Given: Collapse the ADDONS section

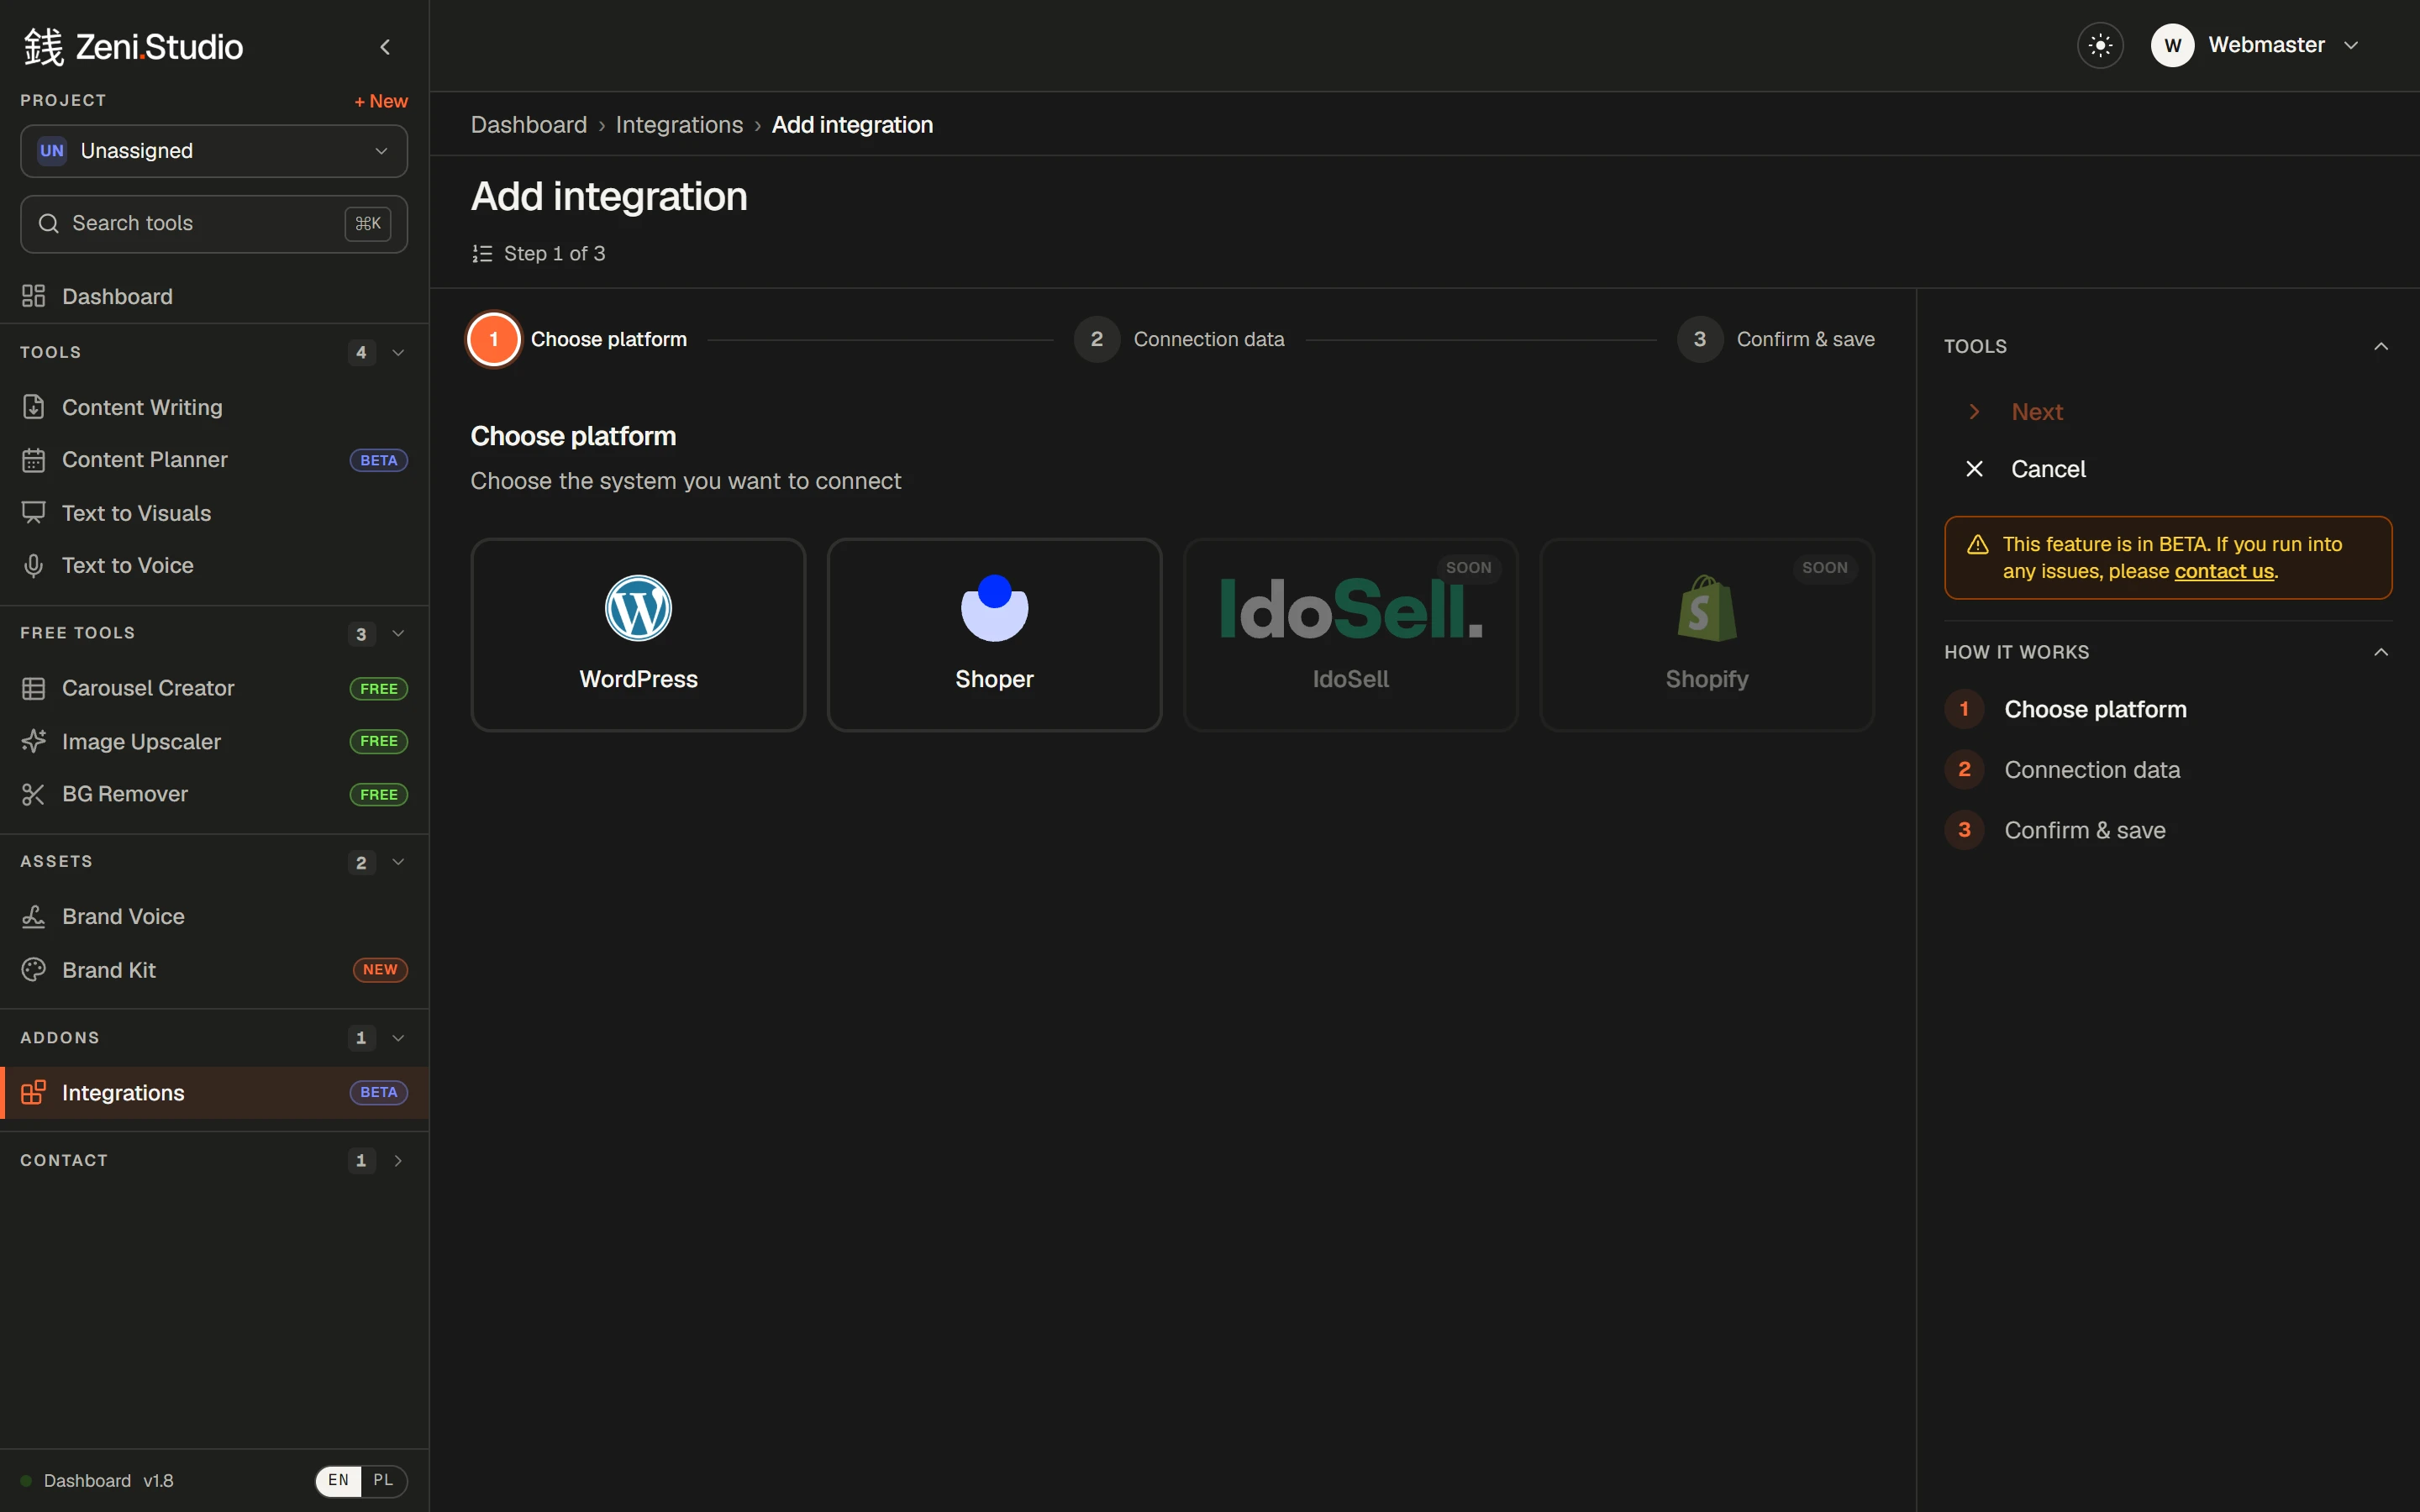Looking at the screenshot, I should (x=398, y=1038).
